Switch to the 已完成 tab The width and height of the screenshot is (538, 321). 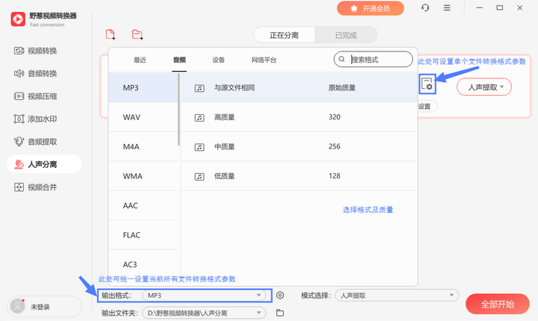tap(346, 35)
